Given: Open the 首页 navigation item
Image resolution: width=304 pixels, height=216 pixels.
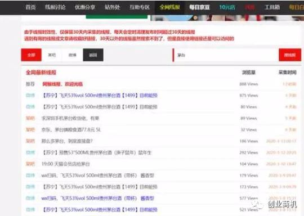Looking at the screenshot, I should coord(30,7).
